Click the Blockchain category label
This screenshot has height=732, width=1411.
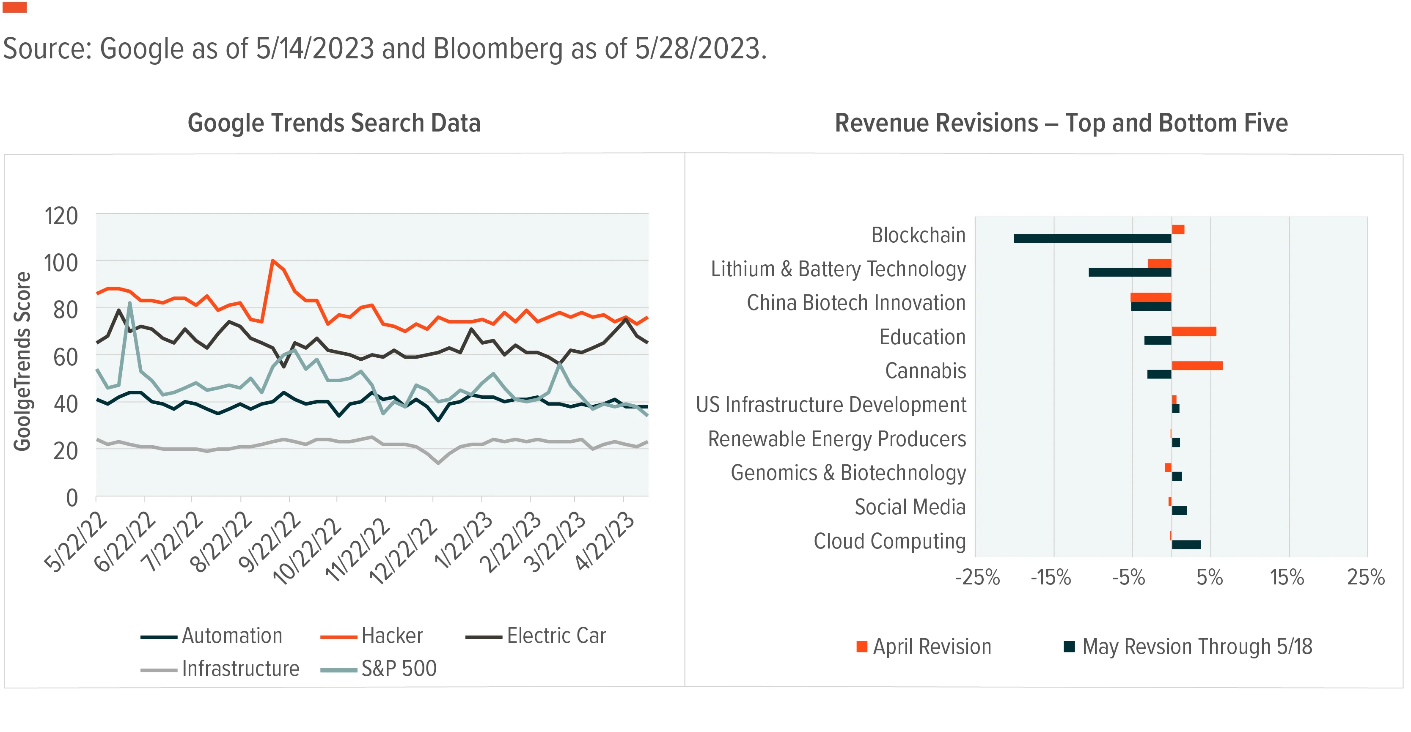[x=919, y=235]
